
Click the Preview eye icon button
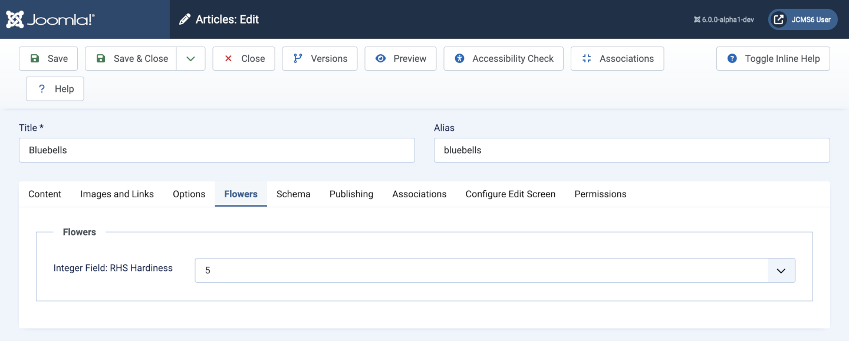click(400, 58)
